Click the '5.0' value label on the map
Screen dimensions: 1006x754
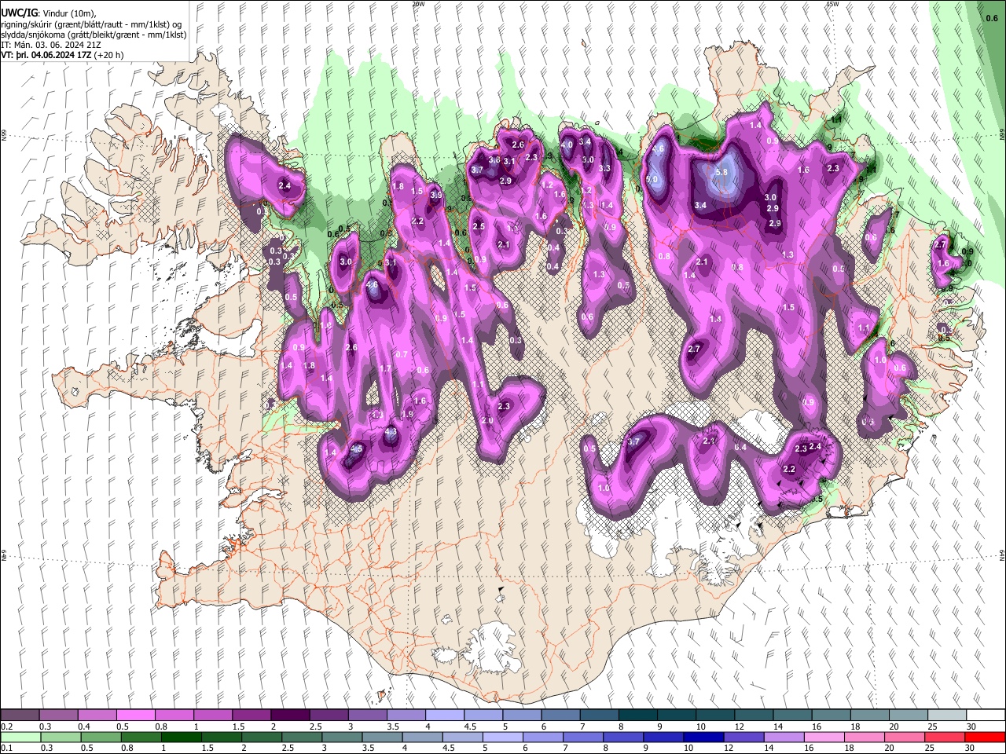652,179
